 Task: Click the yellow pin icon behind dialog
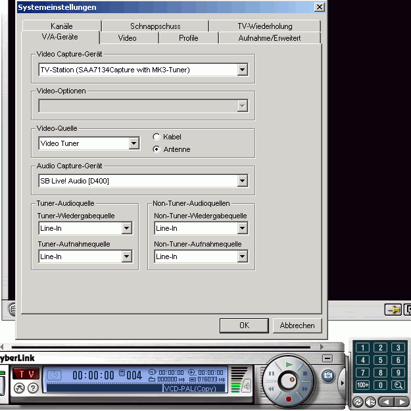click(x=393, y=310)
